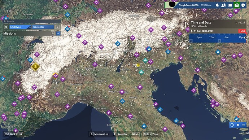Toggle the Employee mission filter

20,27
